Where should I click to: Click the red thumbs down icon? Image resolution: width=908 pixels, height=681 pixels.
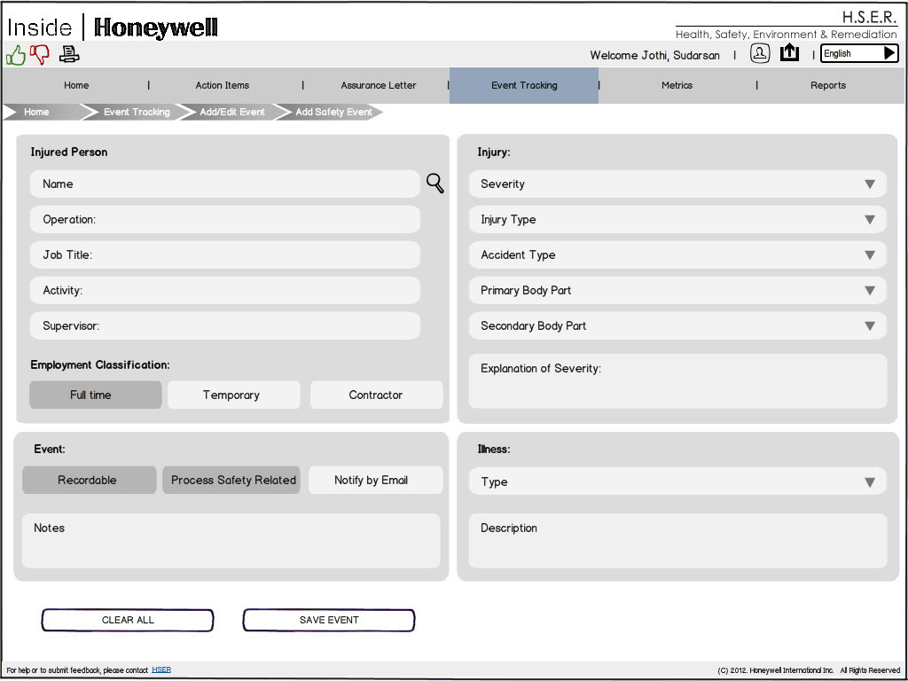pos(40,55)
